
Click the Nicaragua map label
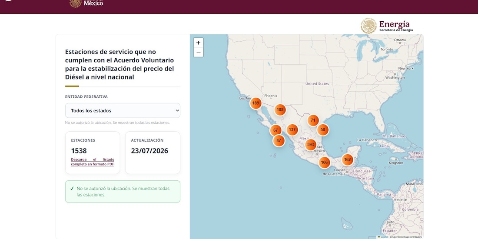pos(365,178)
